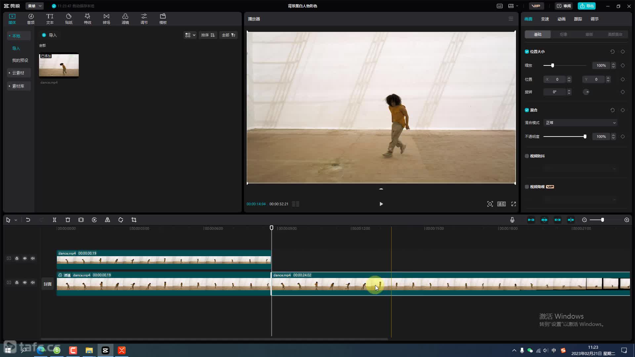This screenshot has height=357, width=635.
Task: Open the 文本 text panel
Action: point(50,19)
